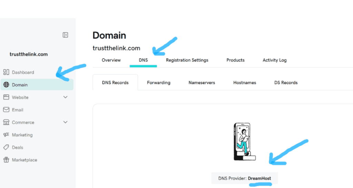Click the Website browser window icon
The height and width of the screenshot is (188, 353).
coord(6,97)
